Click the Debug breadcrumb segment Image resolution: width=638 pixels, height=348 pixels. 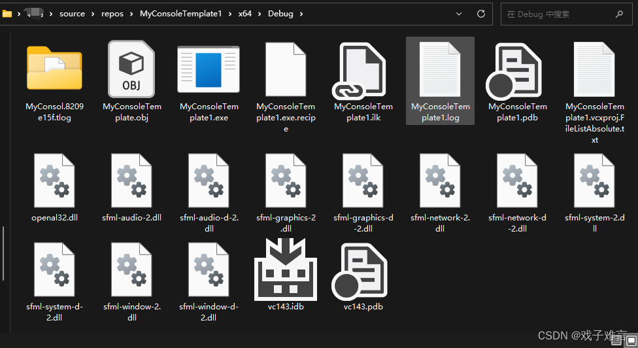coord(280,14)
